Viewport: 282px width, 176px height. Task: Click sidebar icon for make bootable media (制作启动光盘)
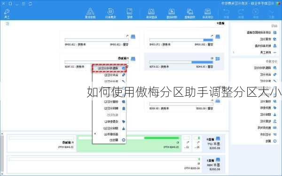click(x=275, y=46)
